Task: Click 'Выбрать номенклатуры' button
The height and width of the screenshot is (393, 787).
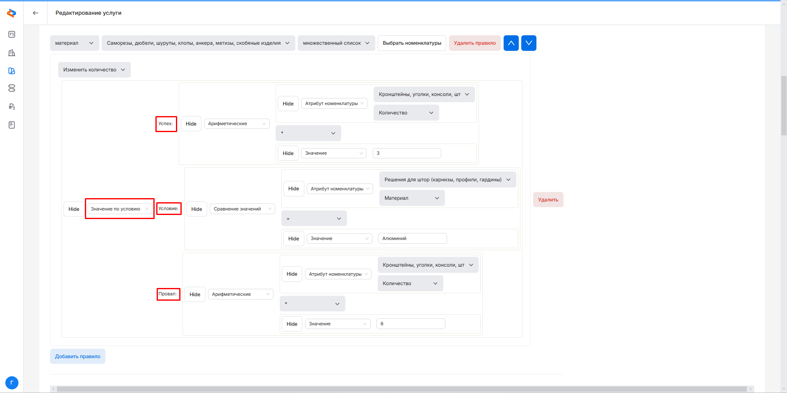Action: click(x=412, y=43)
